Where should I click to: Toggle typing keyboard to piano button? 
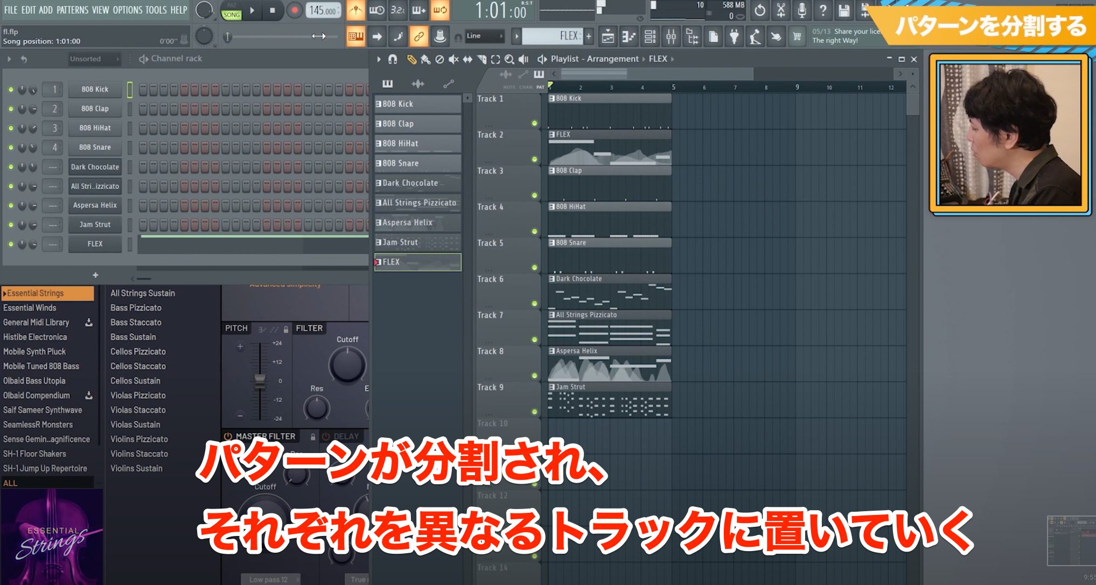[x=355, y=37]
